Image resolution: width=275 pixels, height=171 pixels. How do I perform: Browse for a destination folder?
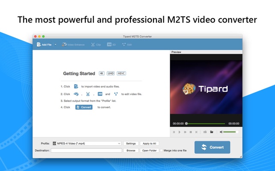point(131,151)
